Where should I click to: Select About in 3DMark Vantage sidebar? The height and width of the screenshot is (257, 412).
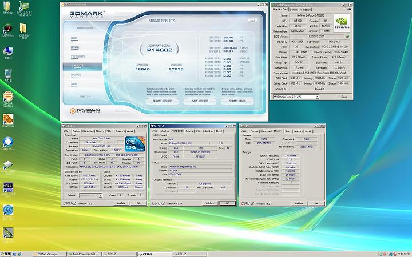coord(74,85)
